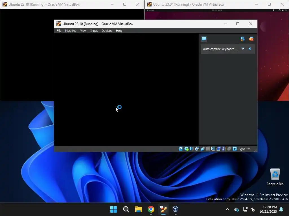Click the network tray icon

pyautogui.click(x=245, y=209)
